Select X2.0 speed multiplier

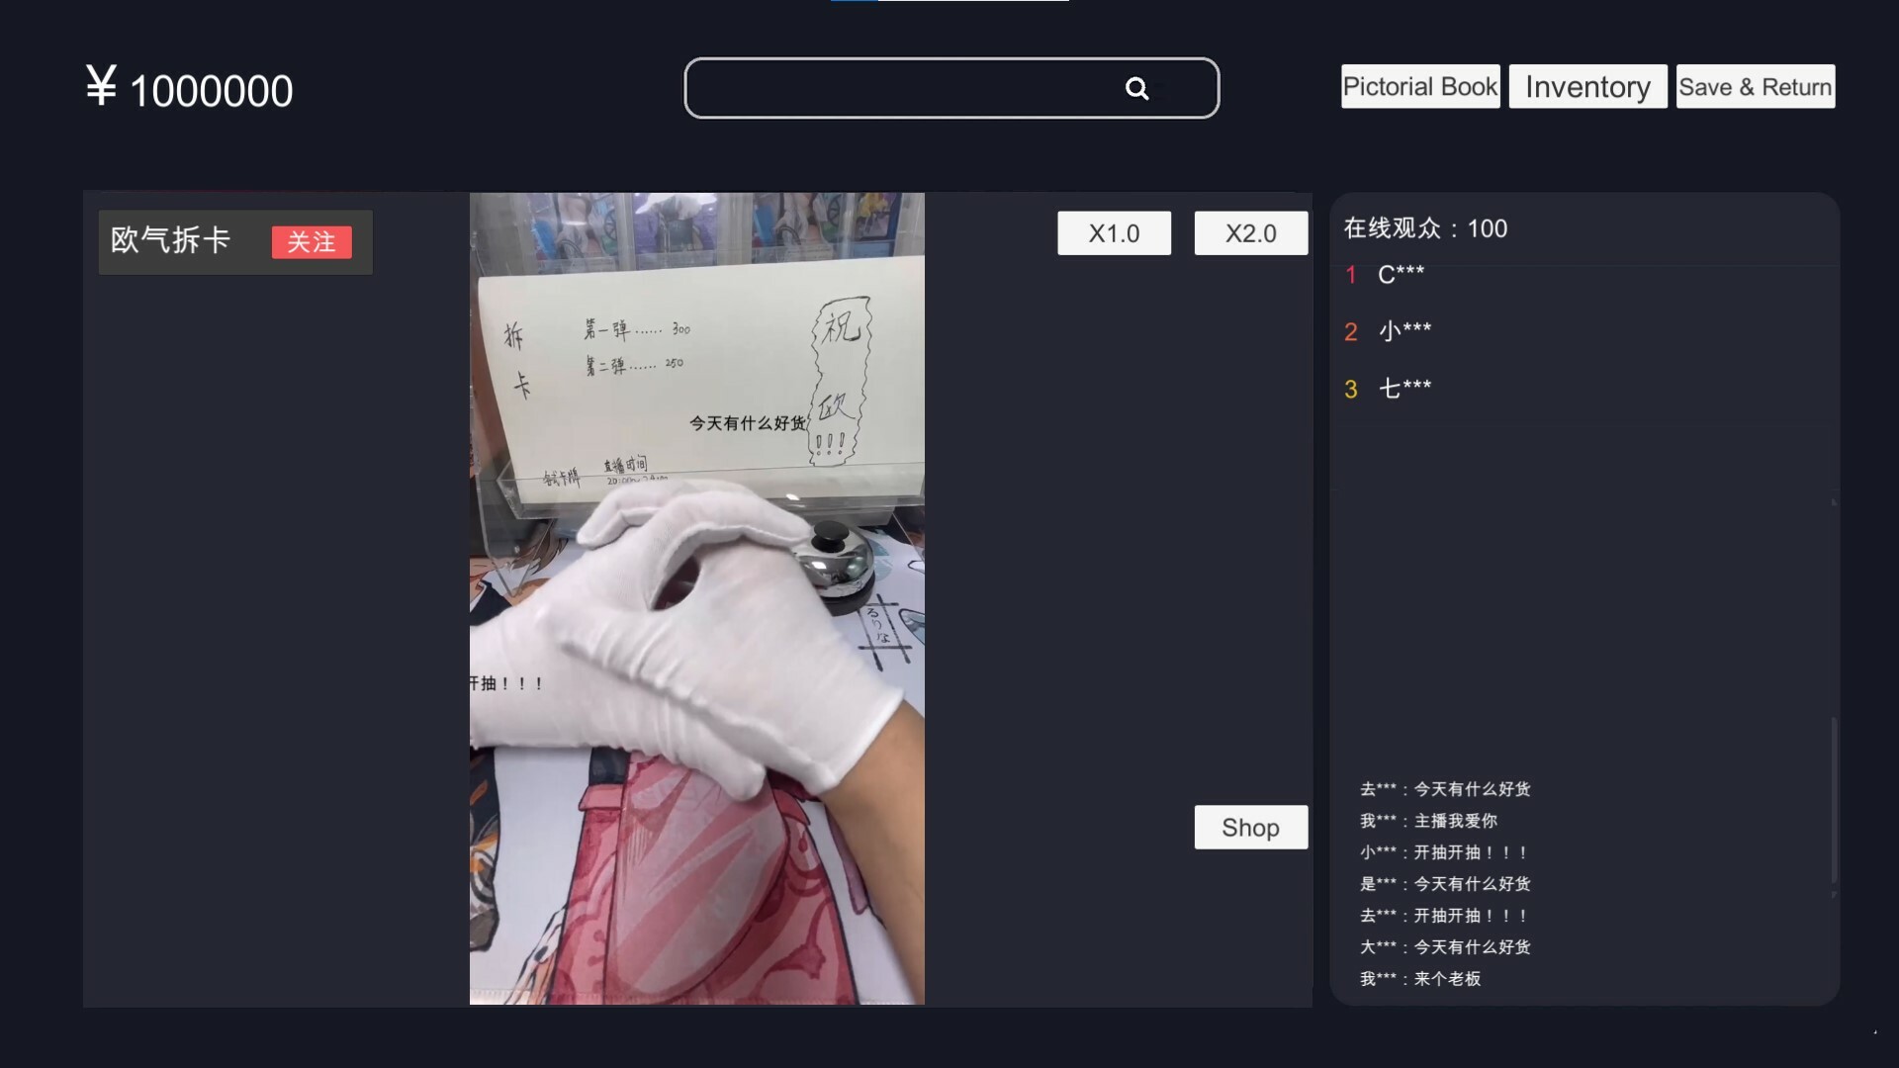1249,233
